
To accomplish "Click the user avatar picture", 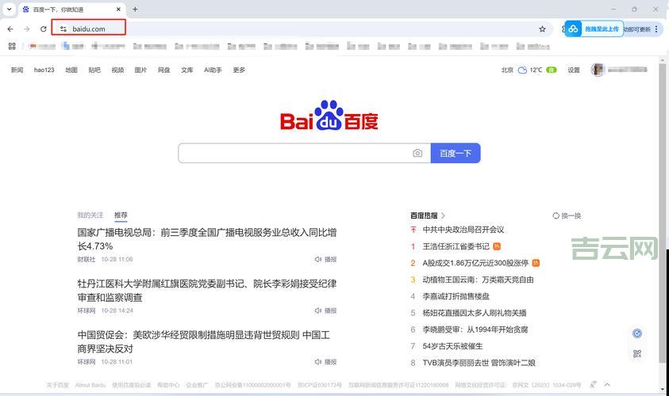I will pos(598,70).
